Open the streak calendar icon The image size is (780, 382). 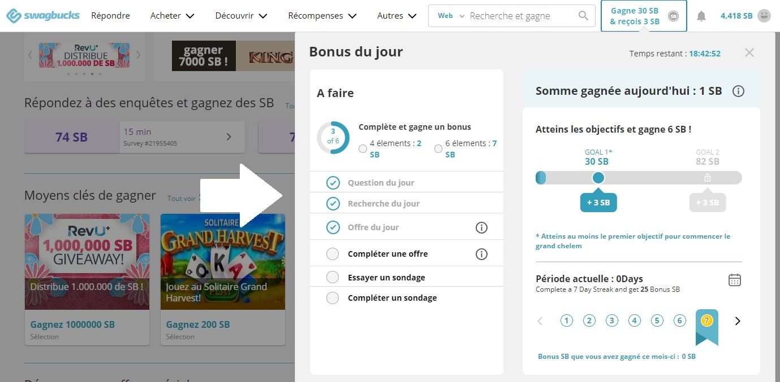click(x=734, y=280)
